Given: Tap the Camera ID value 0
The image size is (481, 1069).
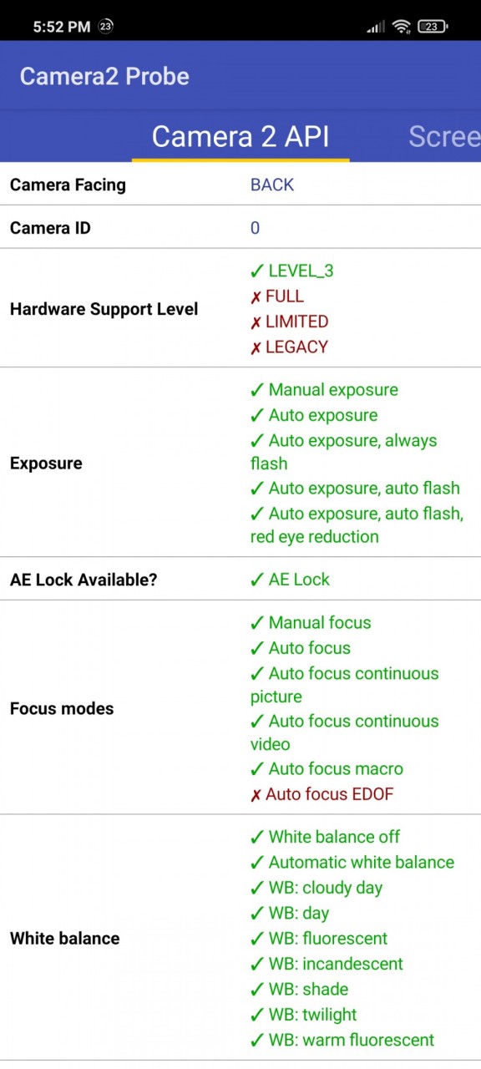Looking at the screenshot, I should [x=255, y=228].
